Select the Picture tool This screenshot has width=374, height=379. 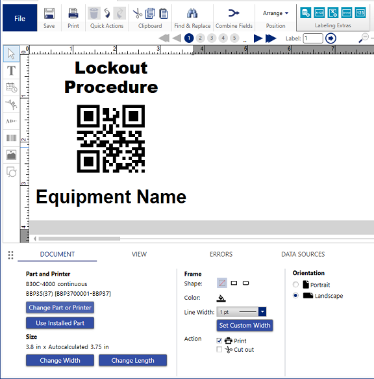[x=11, y=155]
